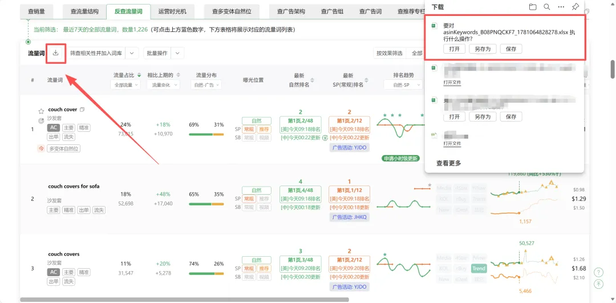
Task: Toggle SP 推荐 tag in couch covers row
Action: (264, 268)
